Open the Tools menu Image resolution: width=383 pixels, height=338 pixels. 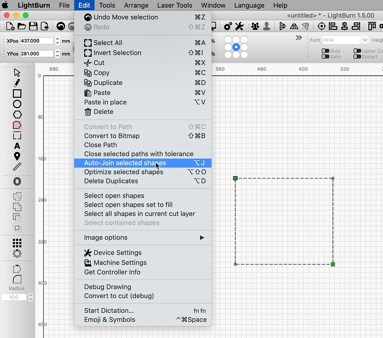pyautogui.click(x=107, y=5)
